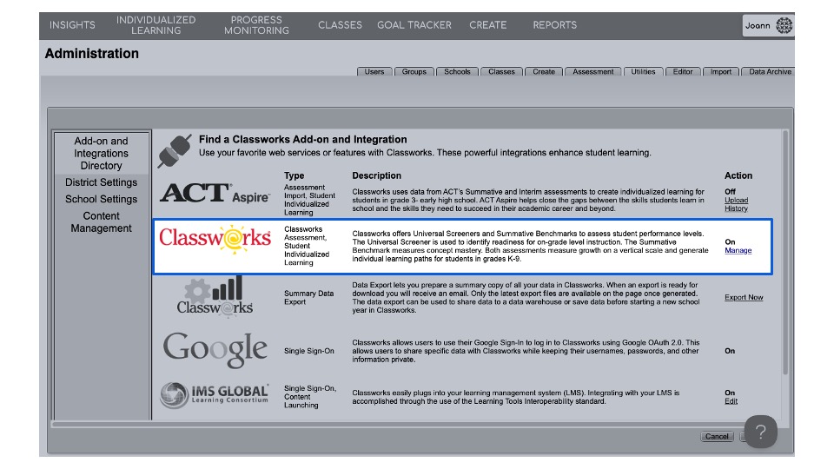This screenshot has width=834, height=469.
Task: Click the IMS Global logo
Action: (x=214, y=395)
